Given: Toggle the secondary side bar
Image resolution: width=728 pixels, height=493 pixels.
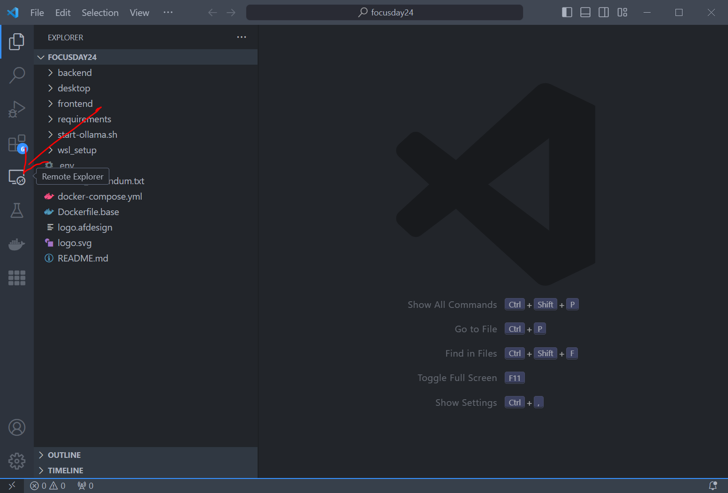Looking at the screenshot, I should coord(604,12).
